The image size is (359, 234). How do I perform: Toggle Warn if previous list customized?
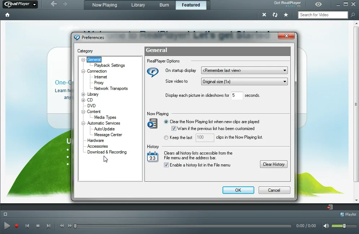pos(174,129)
